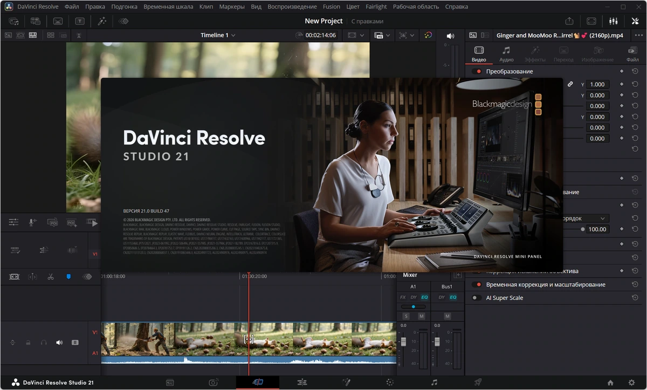This screenshot has width=647, height=390.
Task: Go to the home Project Manager icon
Action: coord(610,382)
